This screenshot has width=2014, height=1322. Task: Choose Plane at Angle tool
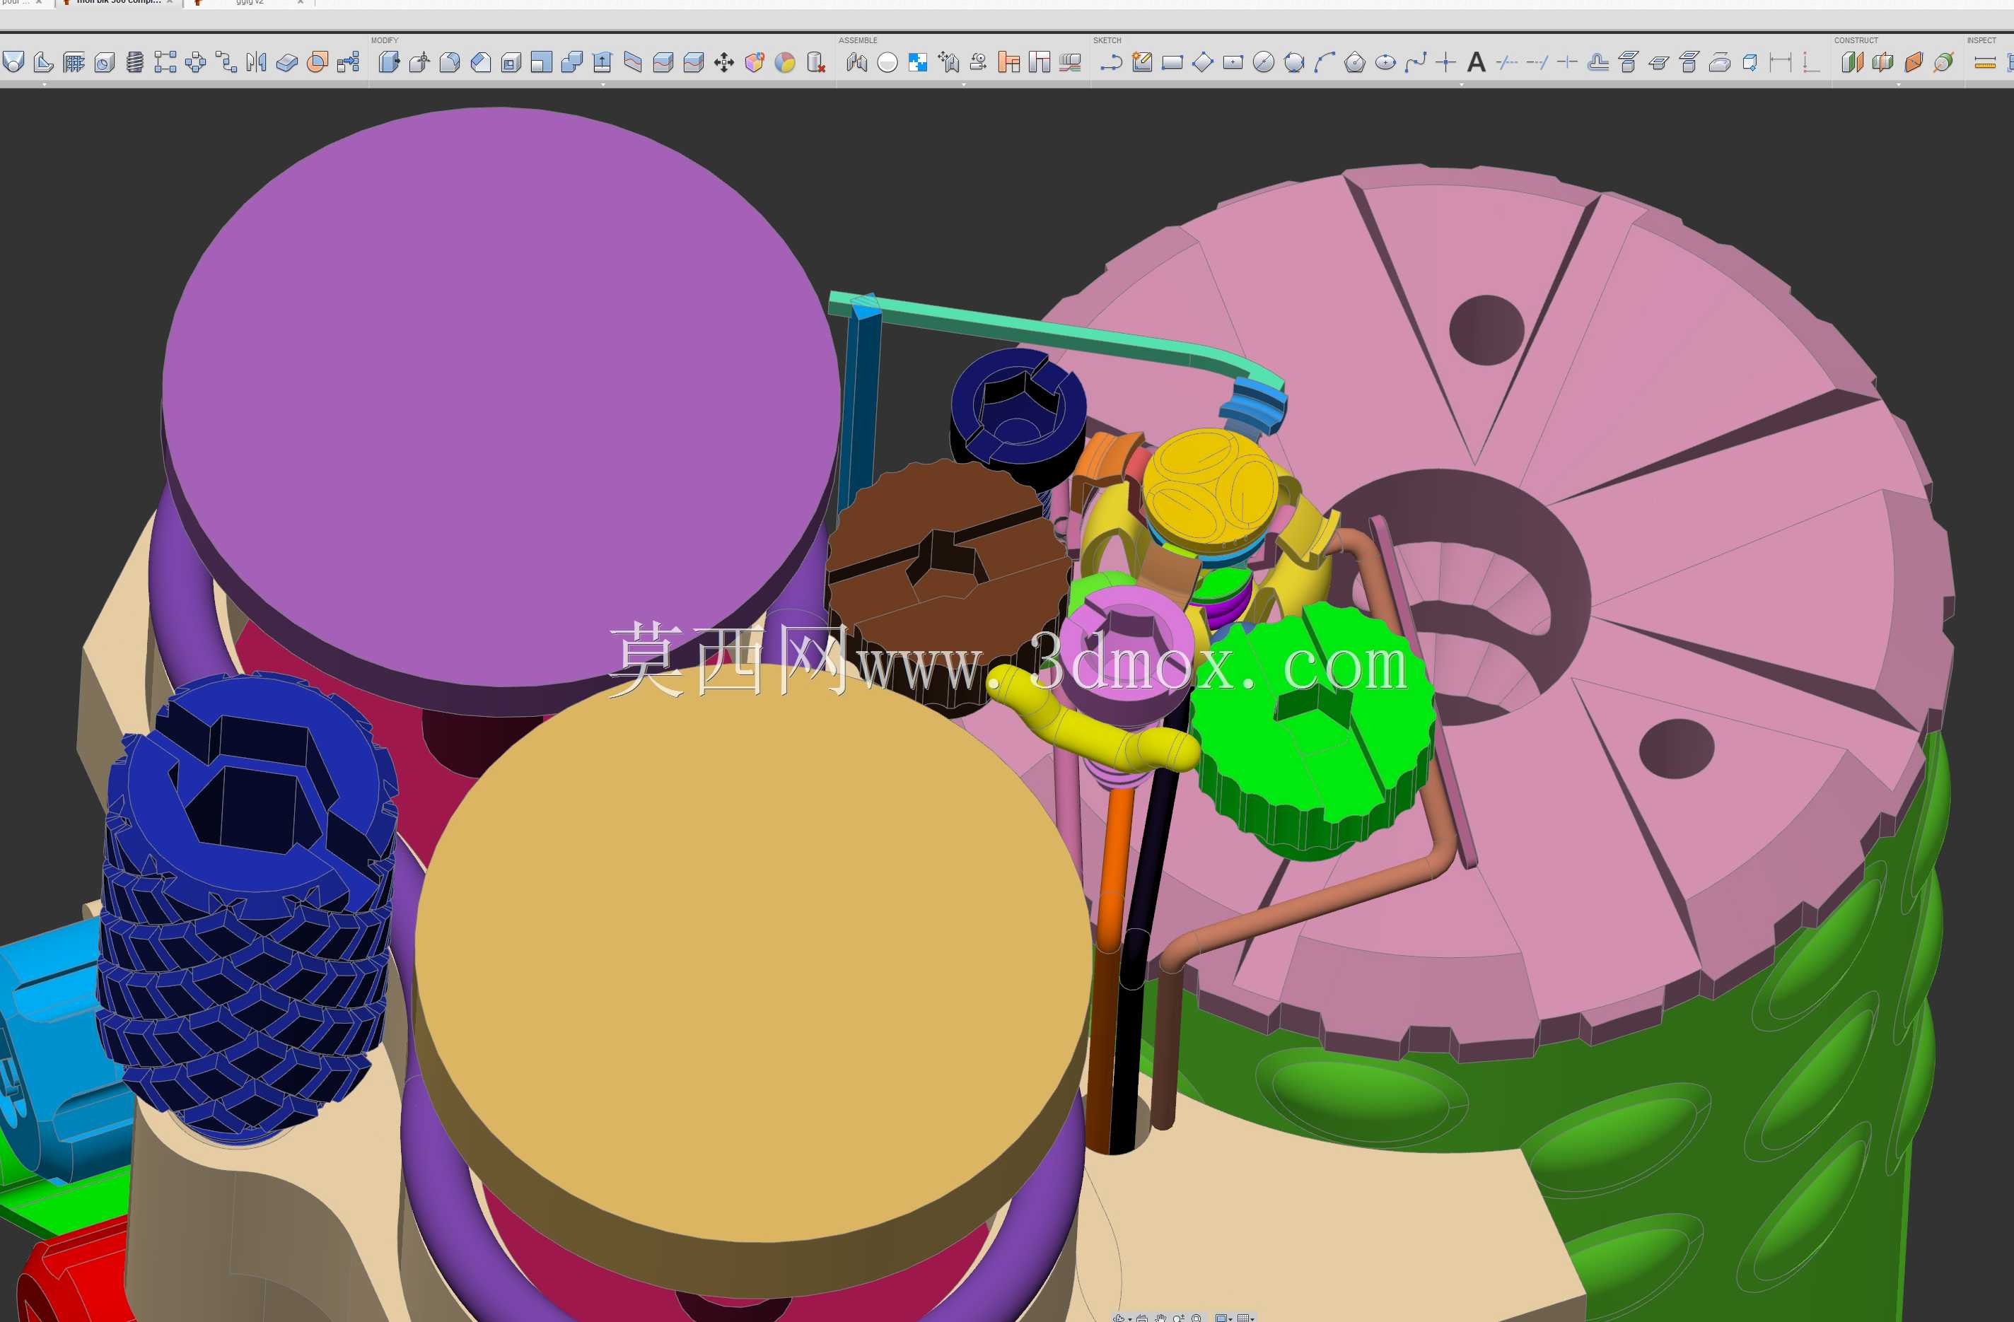coord(1914,62)
